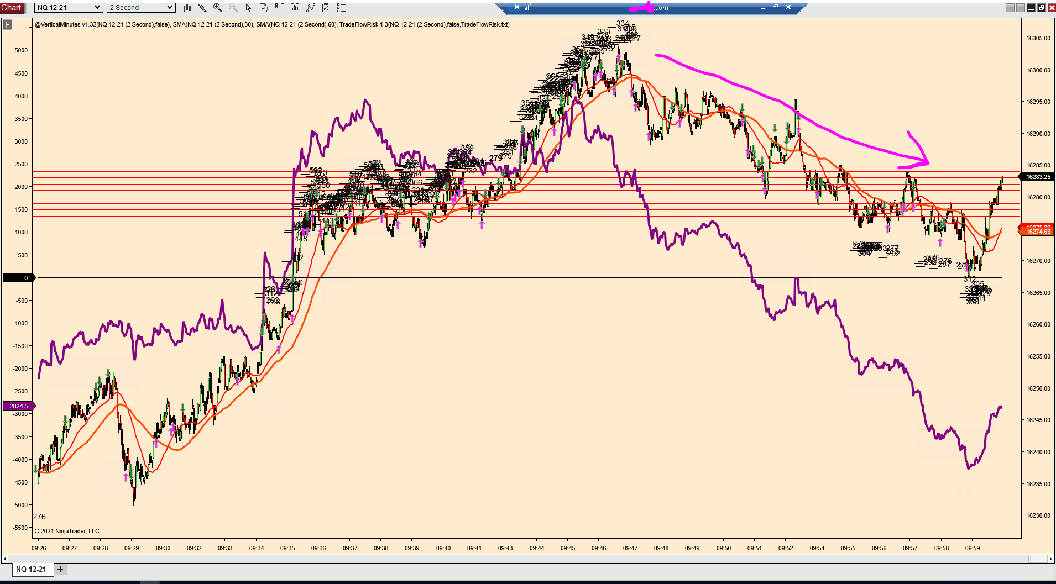Click the purple -2824.5 value marker
The height and width of the screenshot is (584, 1056).
tap(19, 406)
